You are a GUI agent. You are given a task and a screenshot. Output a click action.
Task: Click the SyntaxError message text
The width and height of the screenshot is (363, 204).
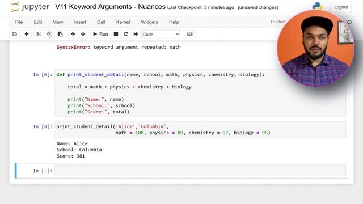[119, 47]
